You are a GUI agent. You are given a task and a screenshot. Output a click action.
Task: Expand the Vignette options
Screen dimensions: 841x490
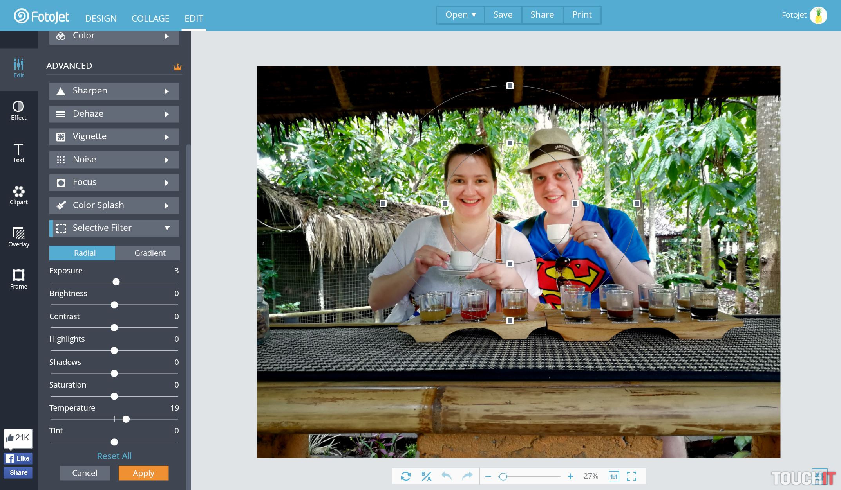114,136
